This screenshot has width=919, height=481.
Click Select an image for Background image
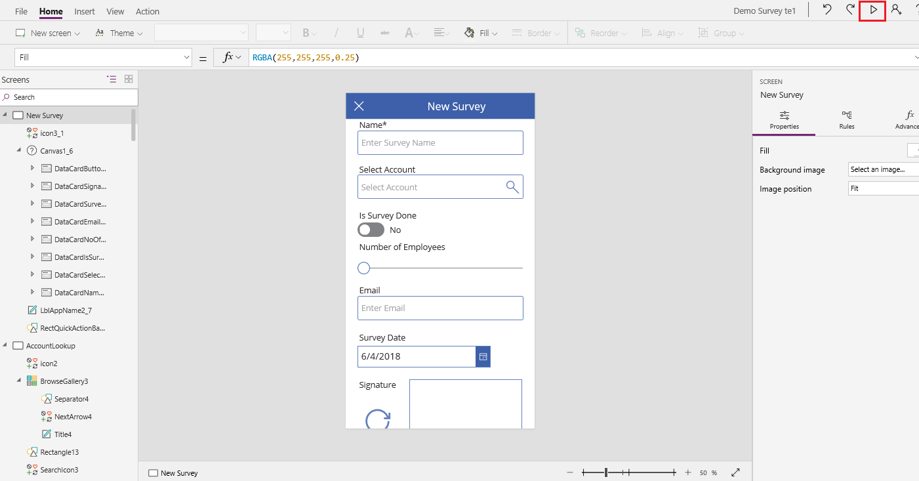[x=883, y=169]
